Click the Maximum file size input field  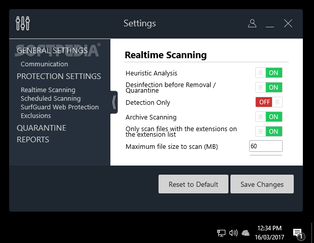tap(266, 146)
